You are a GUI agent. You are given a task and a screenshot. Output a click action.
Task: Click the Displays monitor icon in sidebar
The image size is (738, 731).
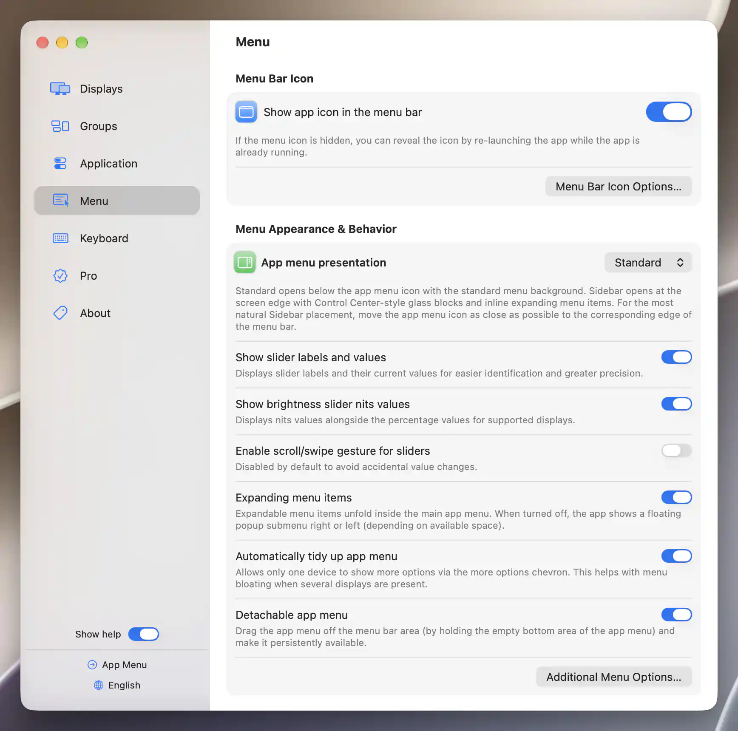tap(60, 88)
